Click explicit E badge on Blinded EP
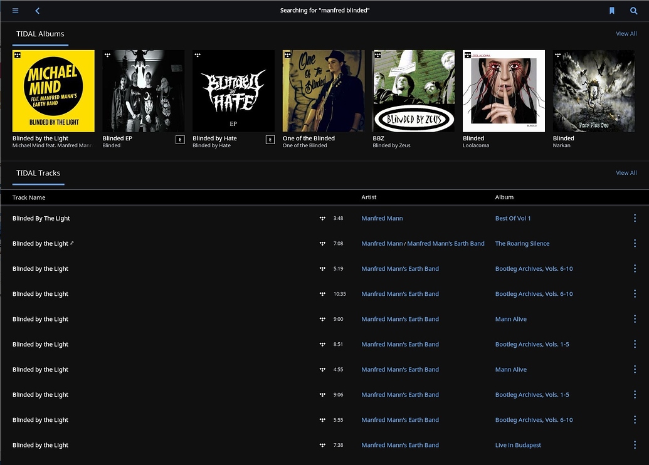 (180, 140)
